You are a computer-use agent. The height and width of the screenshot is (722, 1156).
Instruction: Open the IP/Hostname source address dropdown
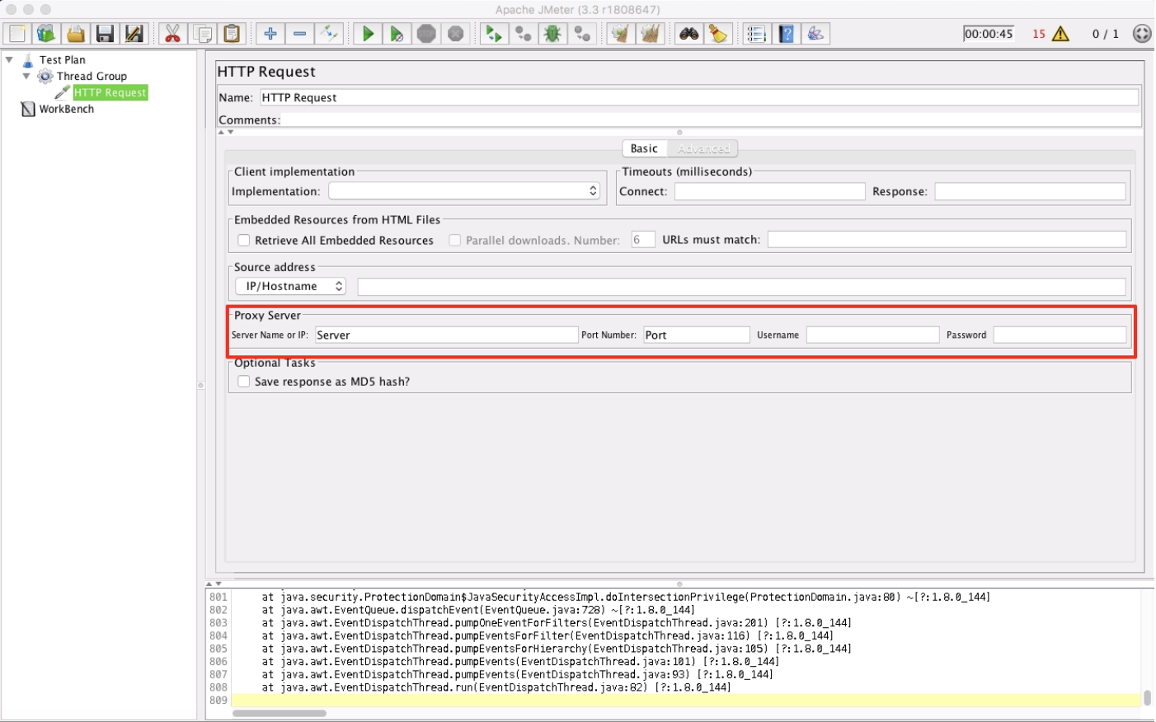pyautogui.click(x=291, y=286)
